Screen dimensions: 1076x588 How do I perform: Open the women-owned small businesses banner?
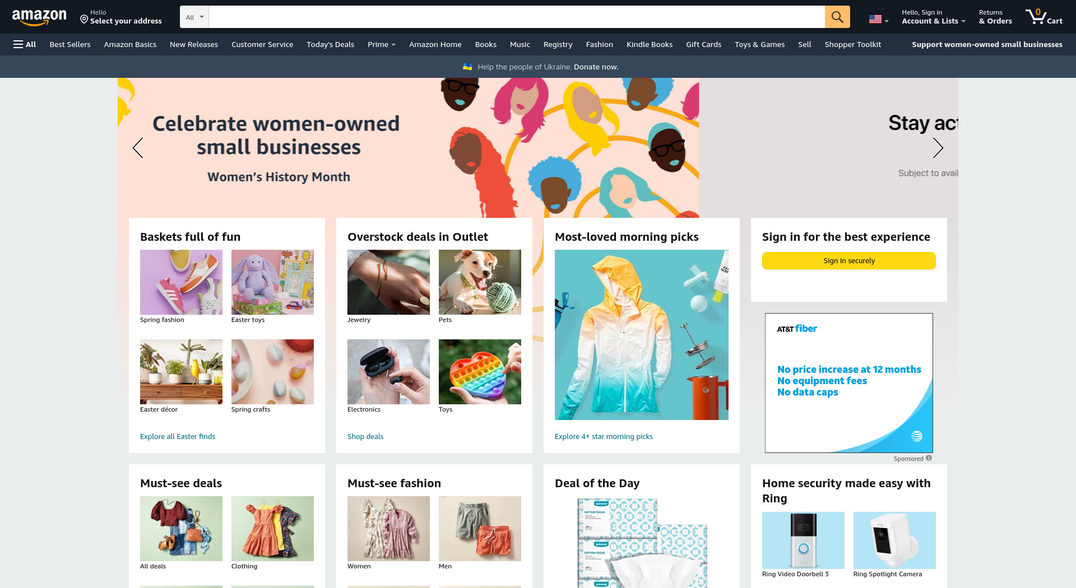pyautogui.click(x=408, y=148)
